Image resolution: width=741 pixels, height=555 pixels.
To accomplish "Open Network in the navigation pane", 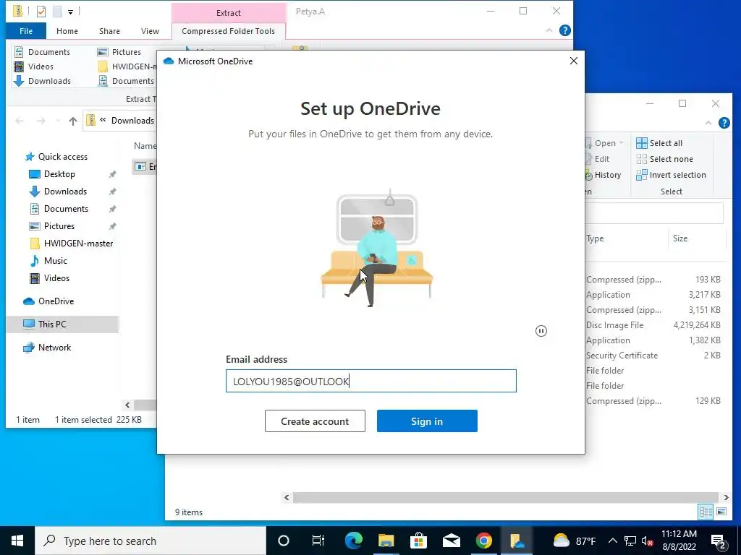I will pyautogui.click(x=54, y=348).
